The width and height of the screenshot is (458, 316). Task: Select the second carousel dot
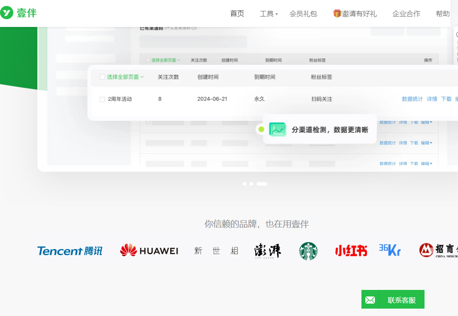coord(251,184)
